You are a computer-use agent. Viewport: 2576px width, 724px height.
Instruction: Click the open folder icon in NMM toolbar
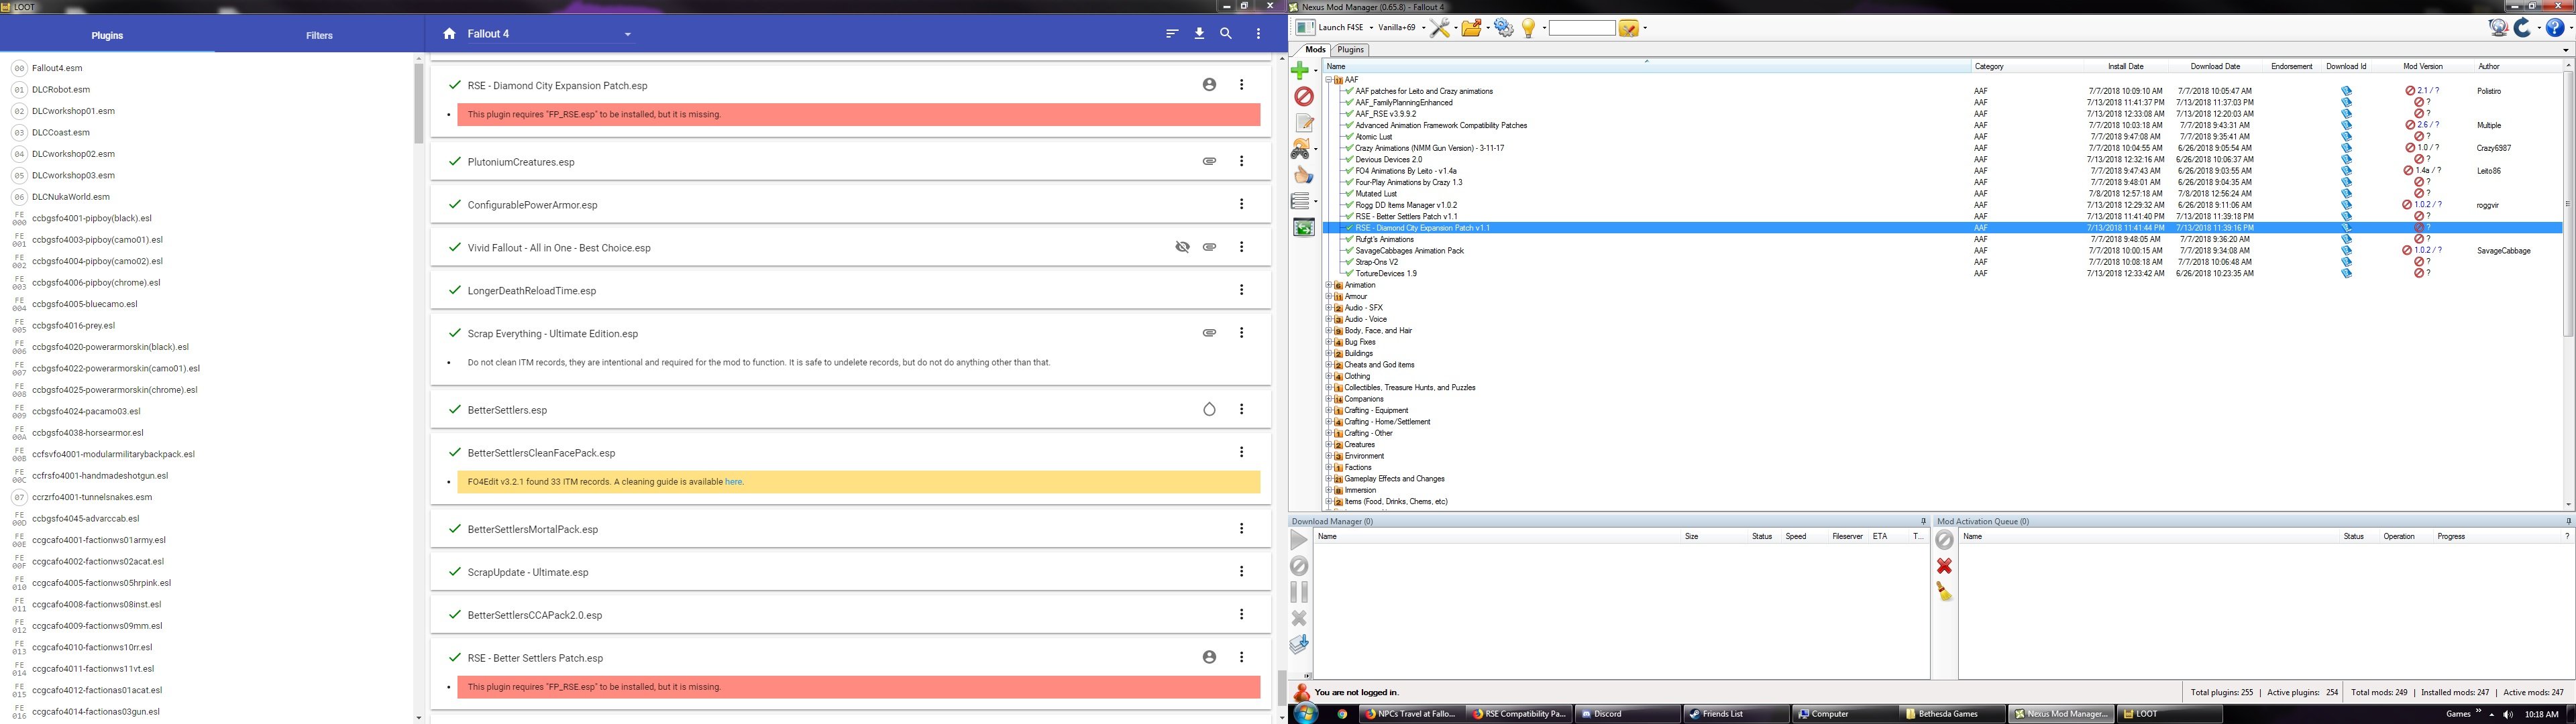[1471, 28]
